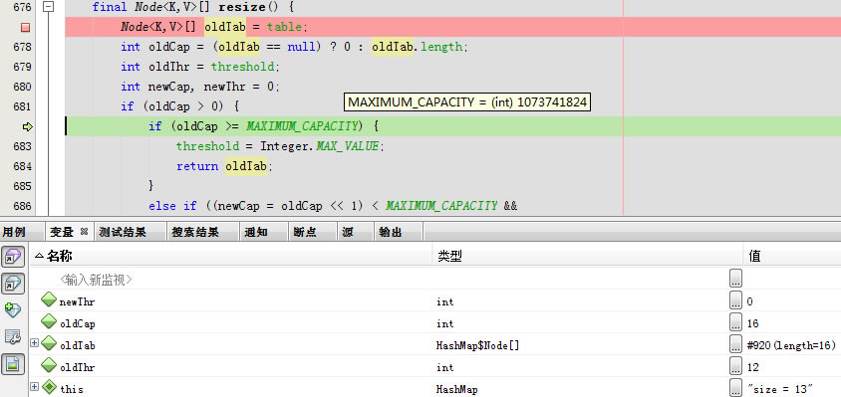Open value editor button for new watch row
Viewport: 841px width, 397px height.
point(735,279)
